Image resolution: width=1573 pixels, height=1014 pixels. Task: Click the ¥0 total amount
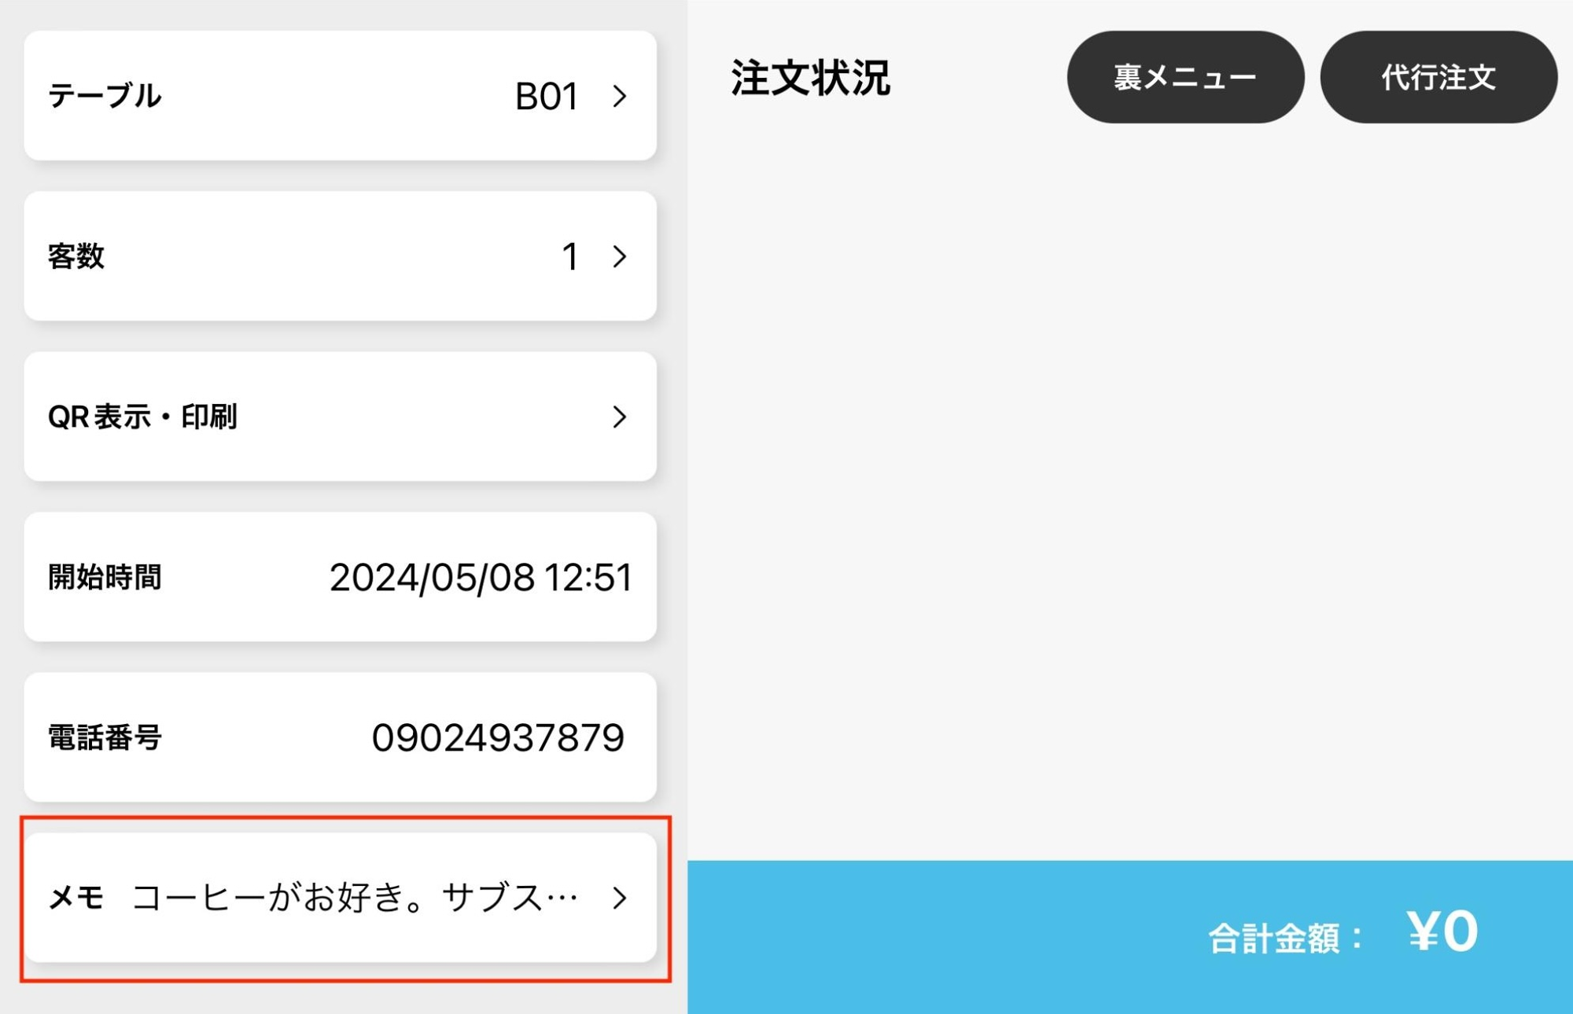(1442, 931)
